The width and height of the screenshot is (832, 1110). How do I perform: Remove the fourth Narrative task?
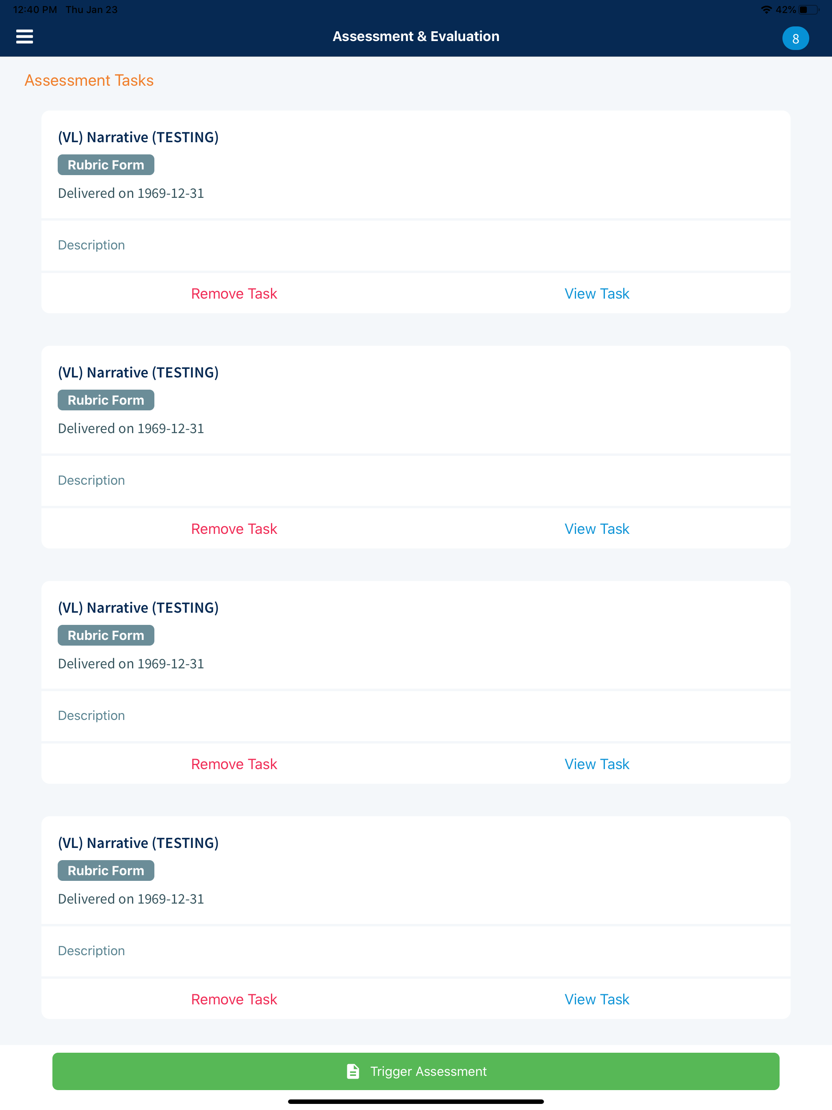tap(234, 999)
